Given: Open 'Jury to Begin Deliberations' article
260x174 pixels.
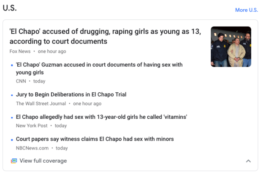Looking at the screenshot, I should tap(71, 94).
